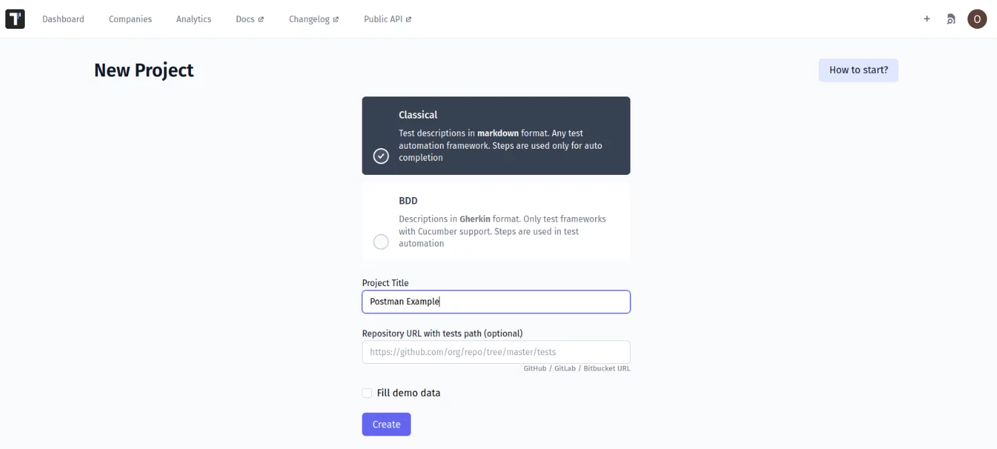Open the Companies page
The height and width of the screenshot is (449, 997).
(x=130, y=19)
